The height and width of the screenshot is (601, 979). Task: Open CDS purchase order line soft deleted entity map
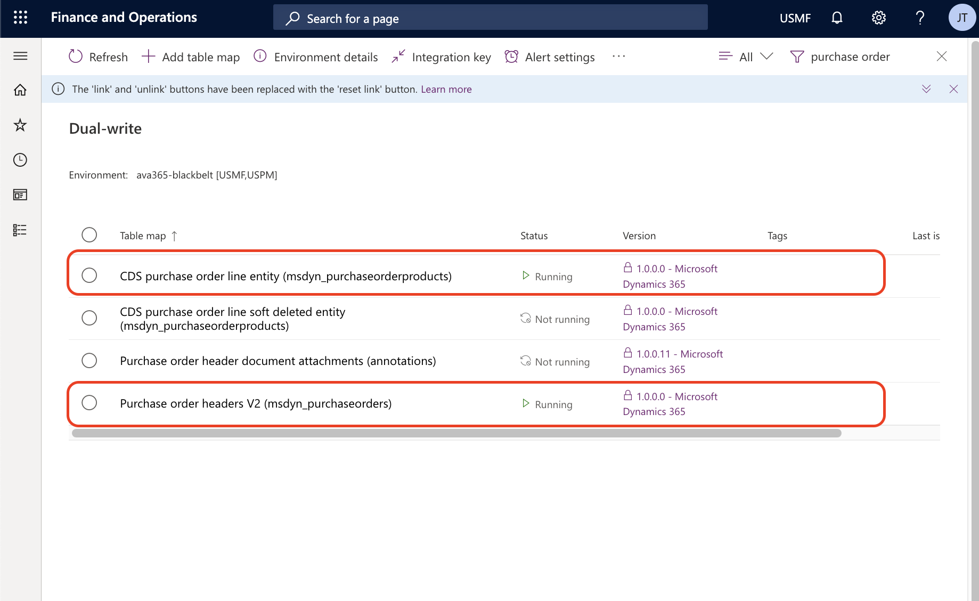pos(232,319)
